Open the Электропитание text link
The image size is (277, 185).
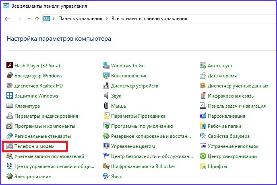click(x=33, y=177)
